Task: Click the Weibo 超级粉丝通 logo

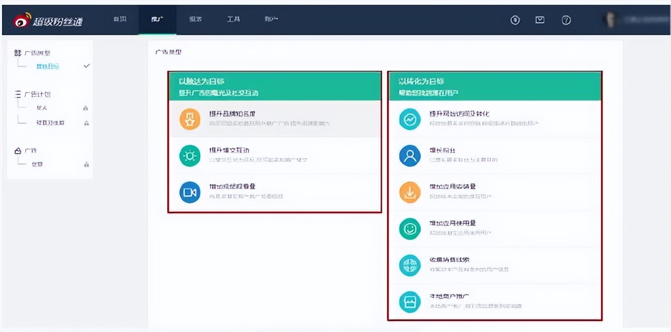Action: pyautogui.click(x=48, y=20)
